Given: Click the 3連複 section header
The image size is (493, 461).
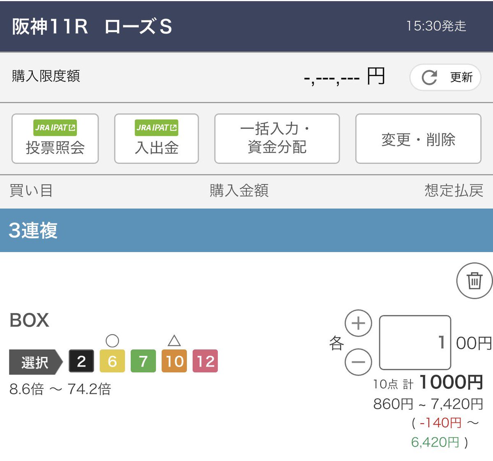Looking at the screenshot, I should (246, 230).
